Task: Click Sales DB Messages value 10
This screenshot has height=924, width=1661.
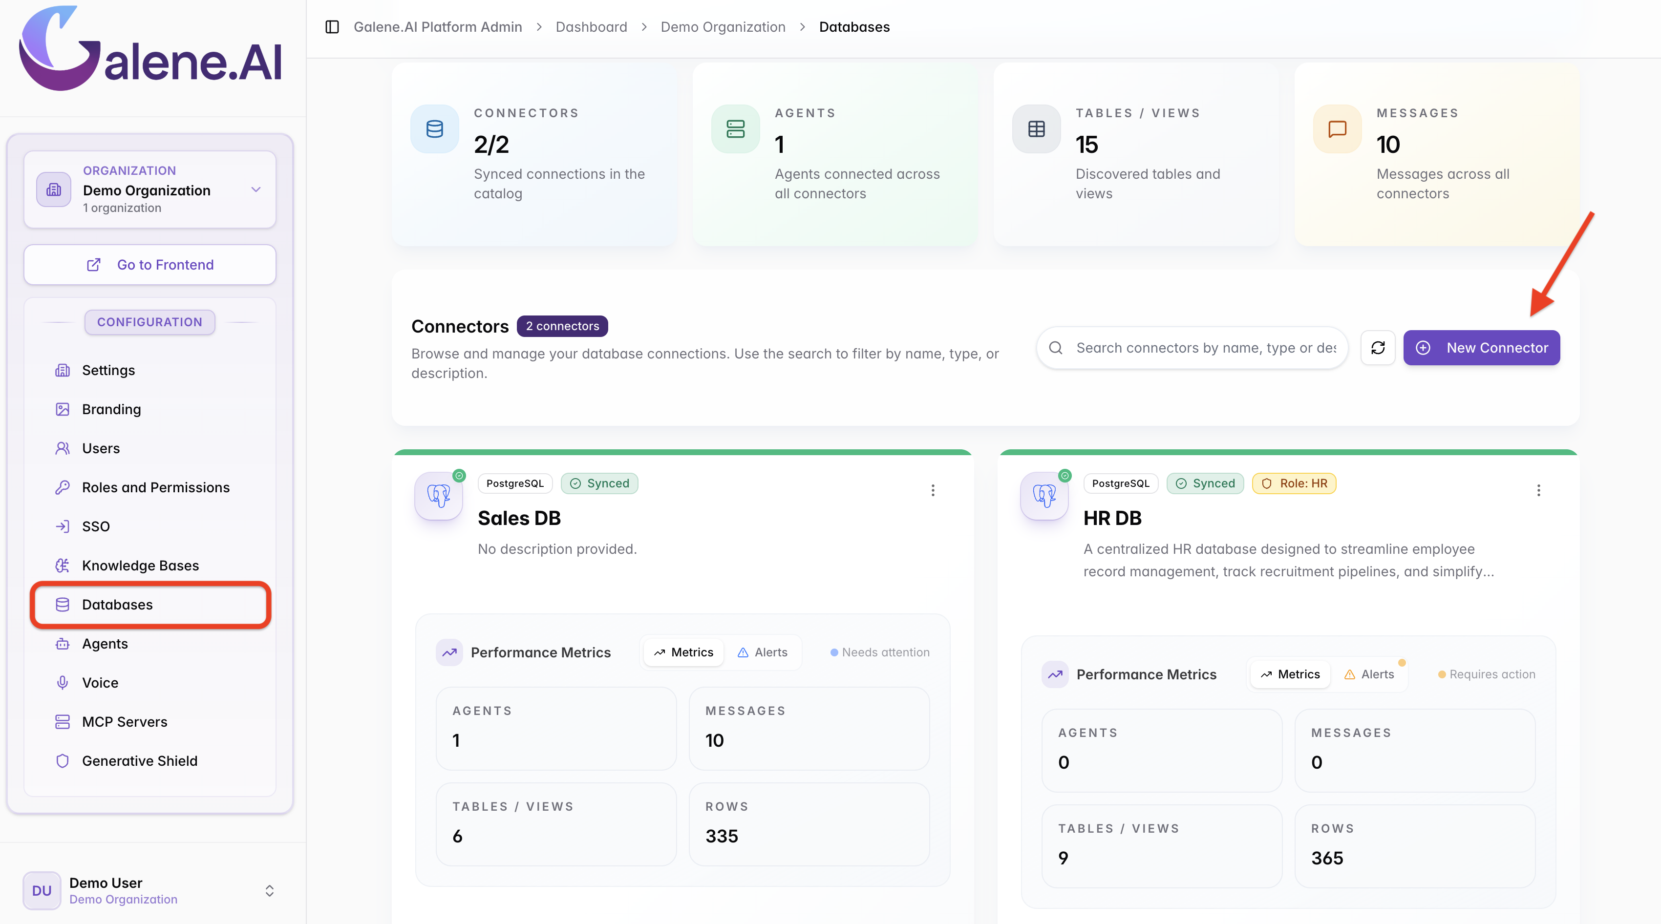Action: [714, 740]
